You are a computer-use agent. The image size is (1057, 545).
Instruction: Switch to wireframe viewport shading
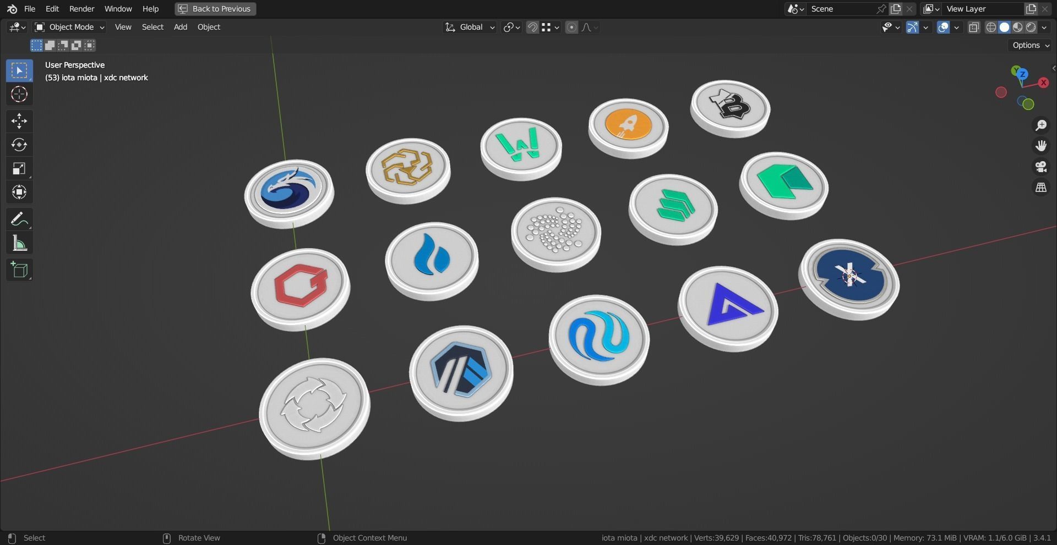point(991,27)
